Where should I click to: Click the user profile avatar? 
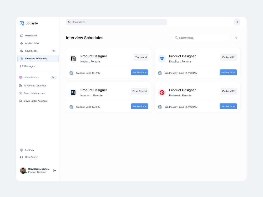click(23, 170)
